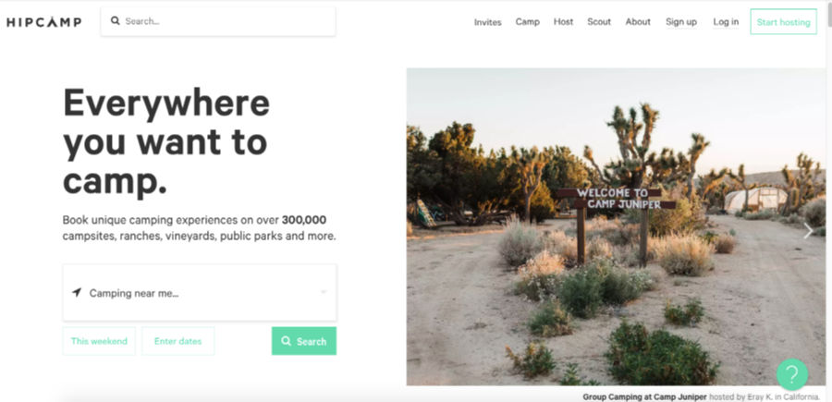Click the magnifier icon on the green Search button
832x402 pixels.
click(x=286, y=341)
